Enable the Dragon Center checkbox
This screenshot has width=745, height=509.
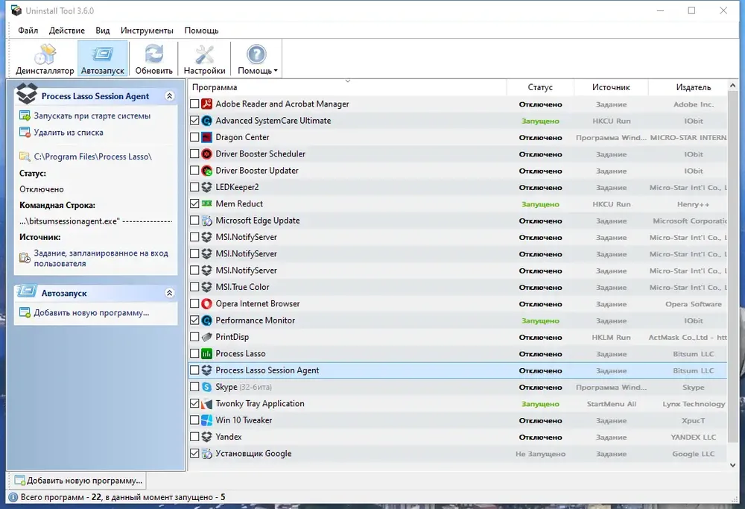pyautogui.click(x=194, y=137)
